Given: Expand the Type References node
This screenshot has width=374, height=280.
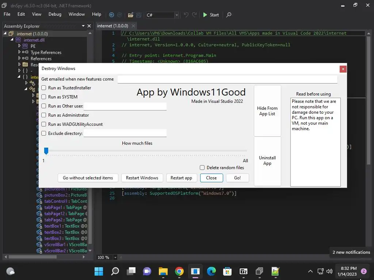Looking at the screenshot, I should click(x=19, y=52).
